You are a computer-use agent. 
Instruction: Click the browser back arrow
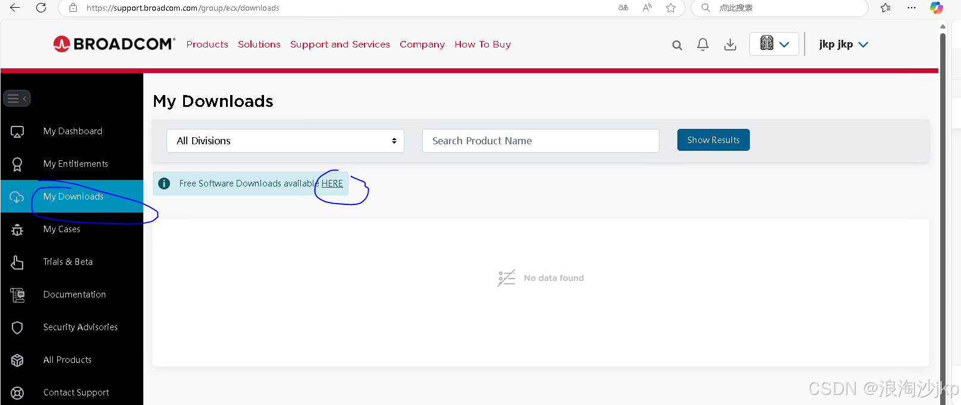pos(15,8)
